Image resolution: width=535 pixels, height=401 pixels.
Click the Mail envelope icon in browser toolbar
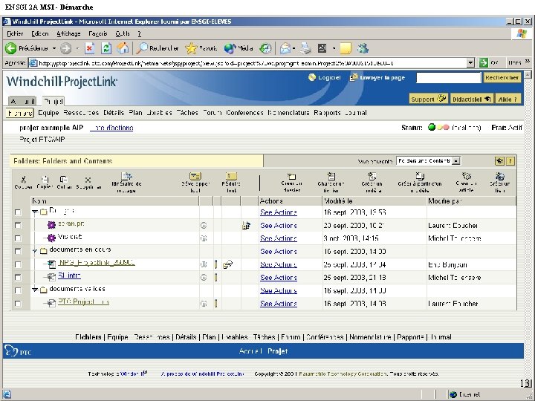285,48
